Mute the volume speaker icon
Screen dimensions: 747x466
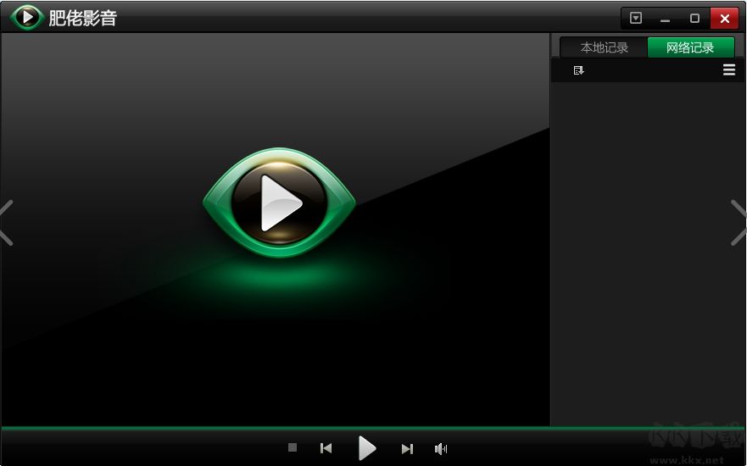(x=441, y=448)
